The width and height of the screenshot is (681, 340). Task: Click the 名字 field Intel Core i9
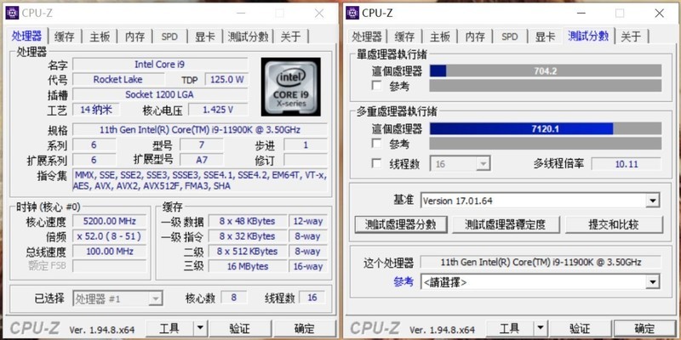(x=160, y=65)
